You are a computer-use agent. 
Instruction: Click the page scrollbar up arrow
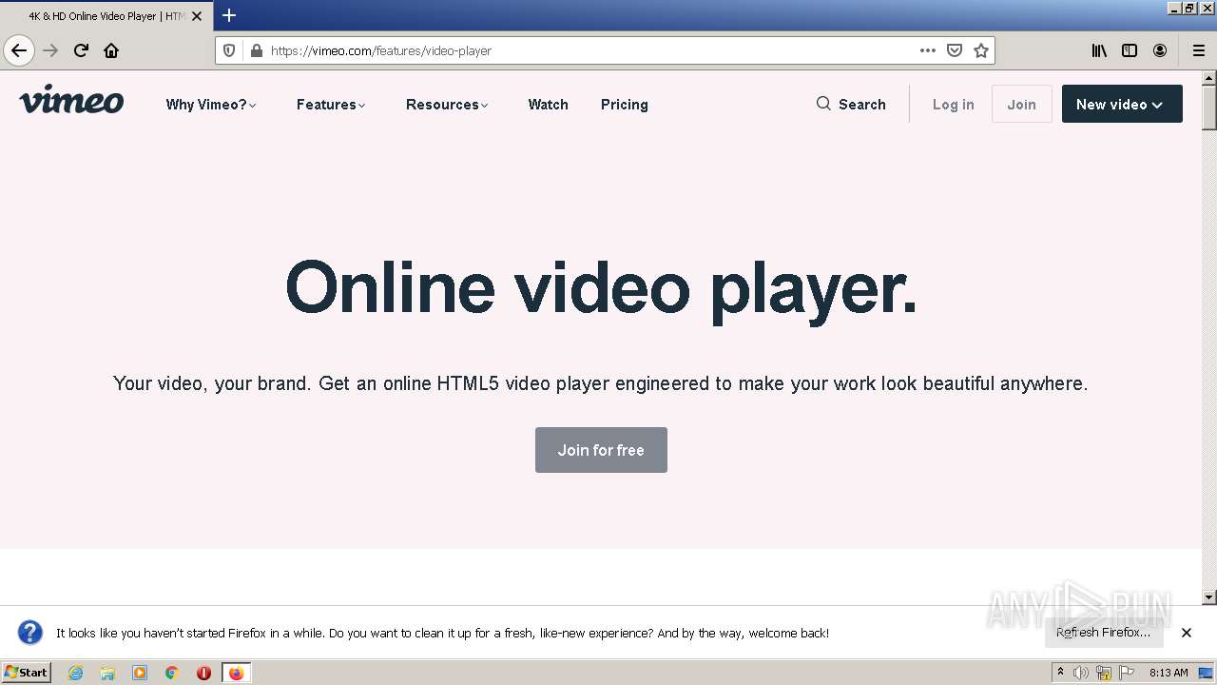[1209, 78]
